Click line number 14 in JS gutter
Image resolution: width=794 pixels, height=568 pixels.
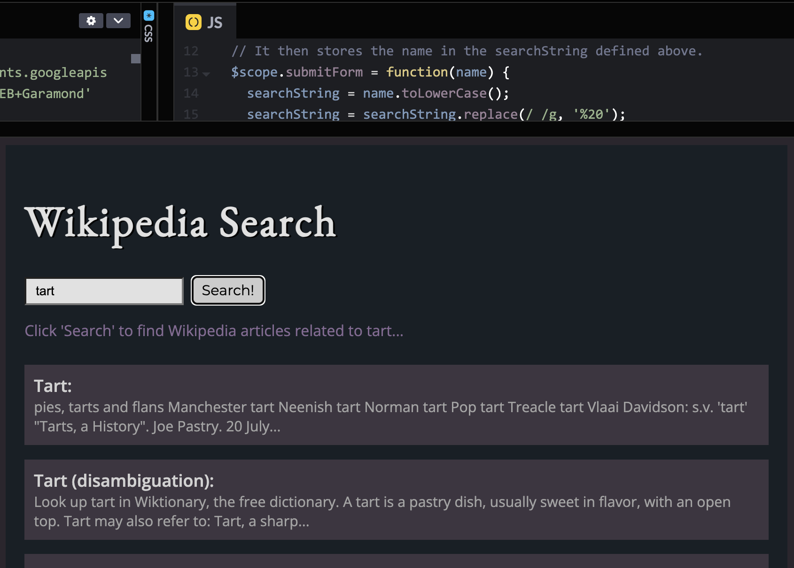coord(191,93)
